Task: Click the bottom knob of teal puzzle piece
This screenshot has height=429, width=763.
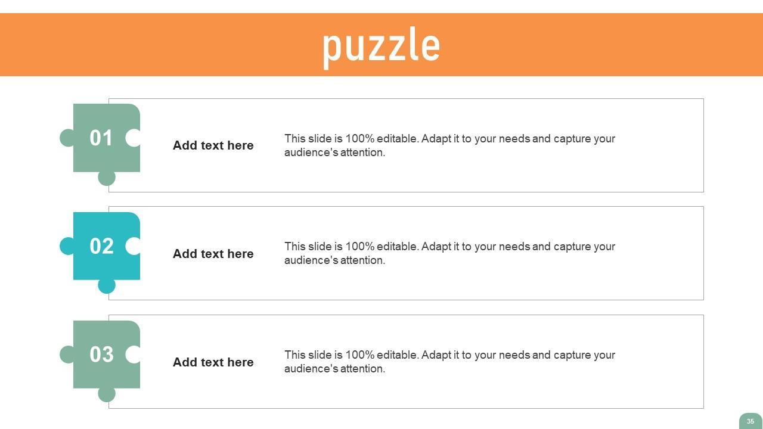Action: tap(107, 286)
